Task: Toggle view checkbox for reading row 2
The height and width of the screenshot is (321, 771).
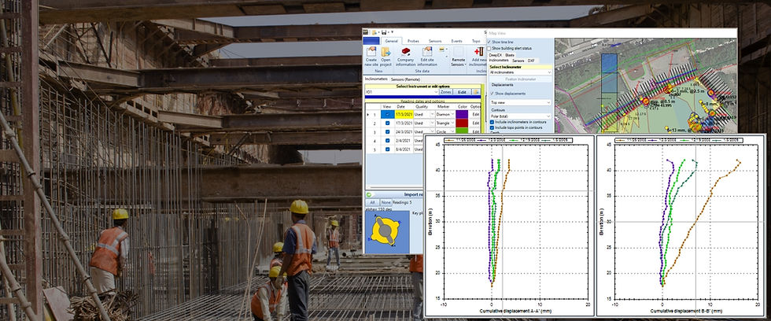Action: [x=387, y=123]
